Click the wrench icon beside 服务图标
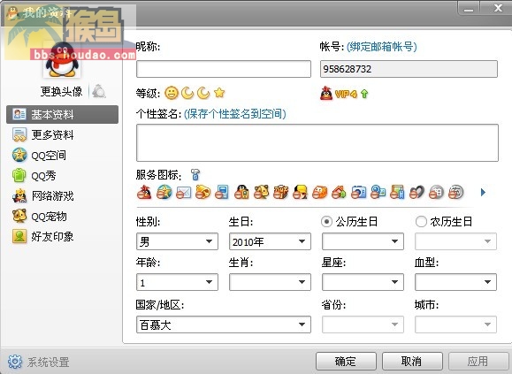This screenshot has width=512, height=374. pyautogui.click(x=195, y=174)
